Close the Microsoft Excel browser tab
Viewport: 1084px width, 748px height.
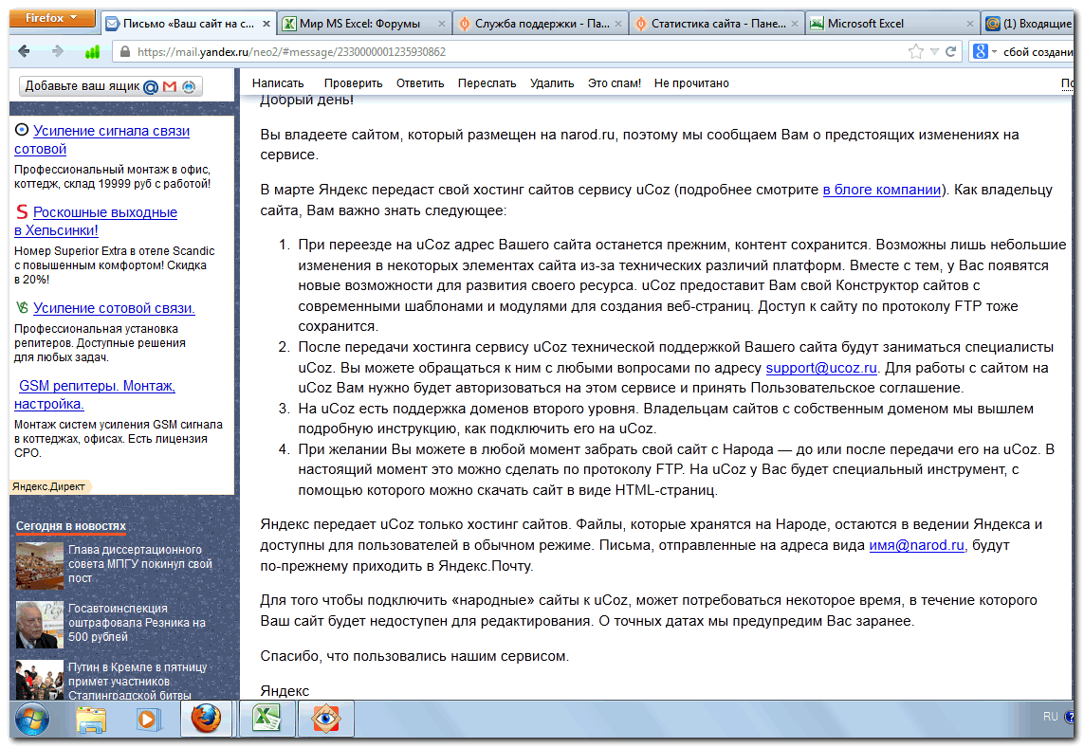pos(970,24)
